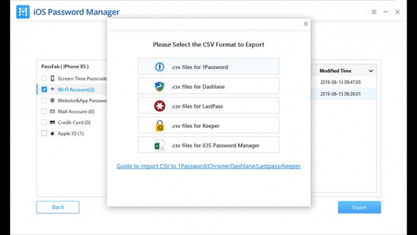Select the row modified at 09:39:01

tap(343, 94)
